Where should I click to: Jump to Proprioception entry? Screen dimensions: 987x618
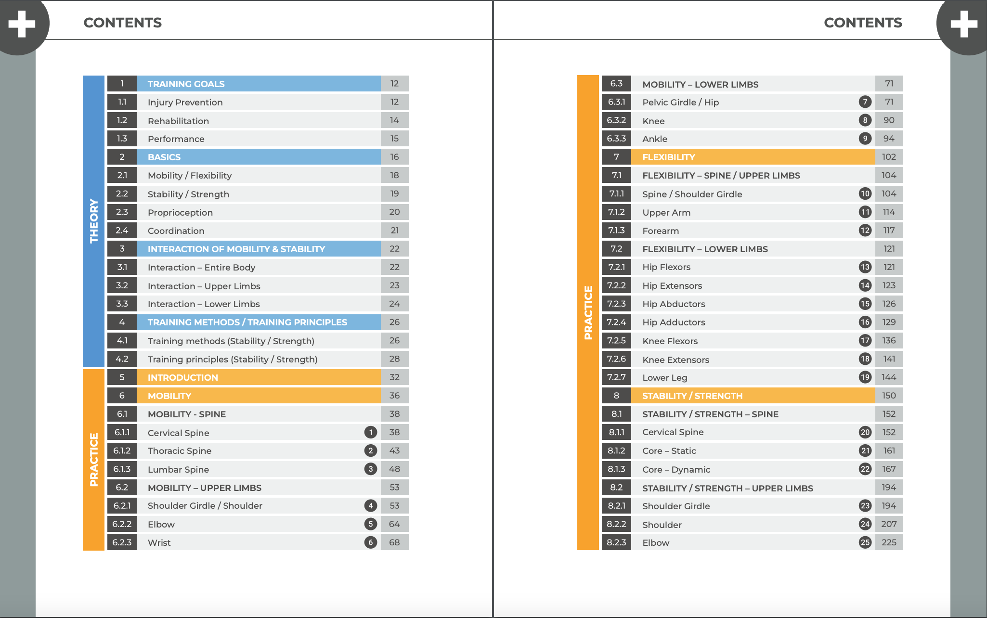coord(180,212)
